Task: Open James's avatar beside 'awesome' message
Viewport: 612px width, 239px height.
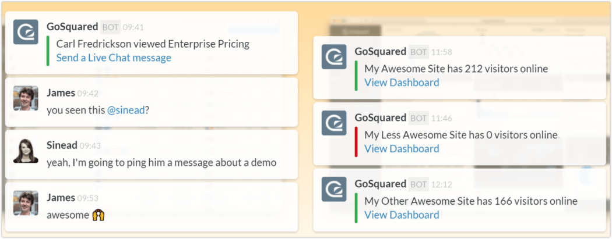Action: [x=26, y=203]
